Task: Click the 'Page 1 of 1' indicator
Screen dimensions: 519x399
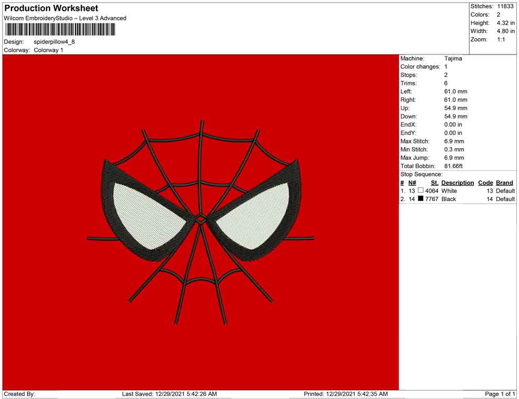Action: coord(500,394)
